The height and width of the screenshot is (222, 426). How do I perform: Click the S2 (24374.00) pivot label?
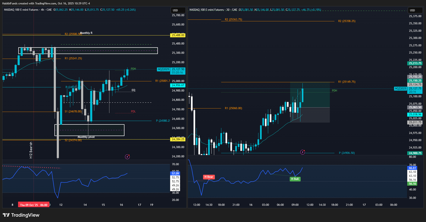(x=73, y=140)
